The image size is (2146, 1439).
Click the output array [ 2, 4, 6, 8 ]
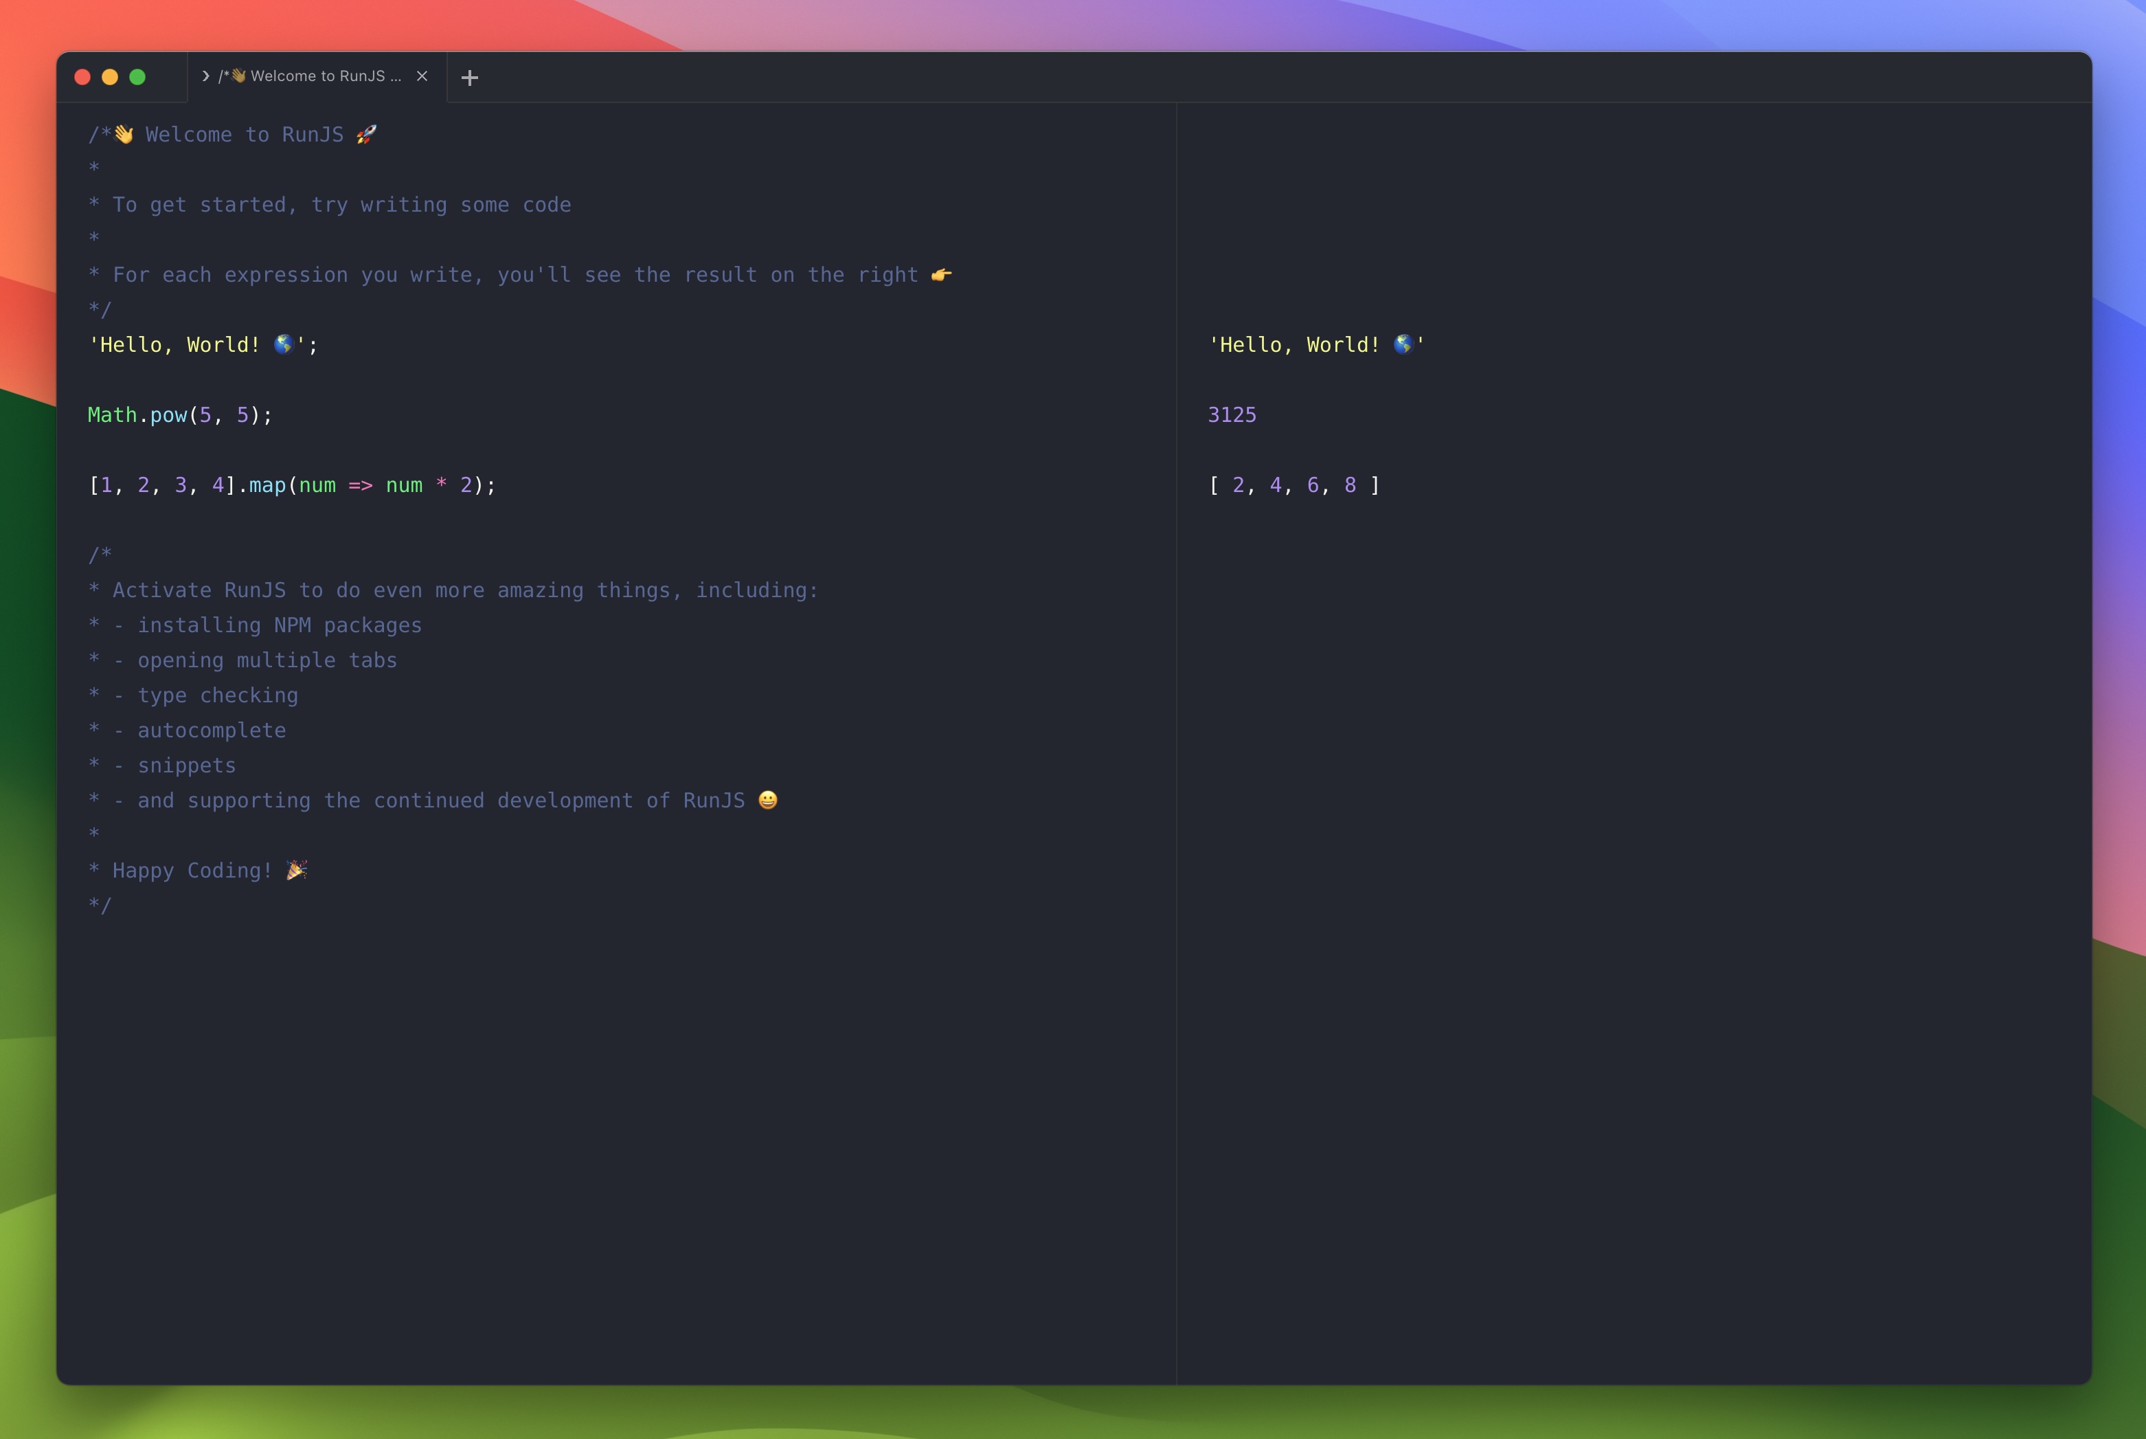1294,485
